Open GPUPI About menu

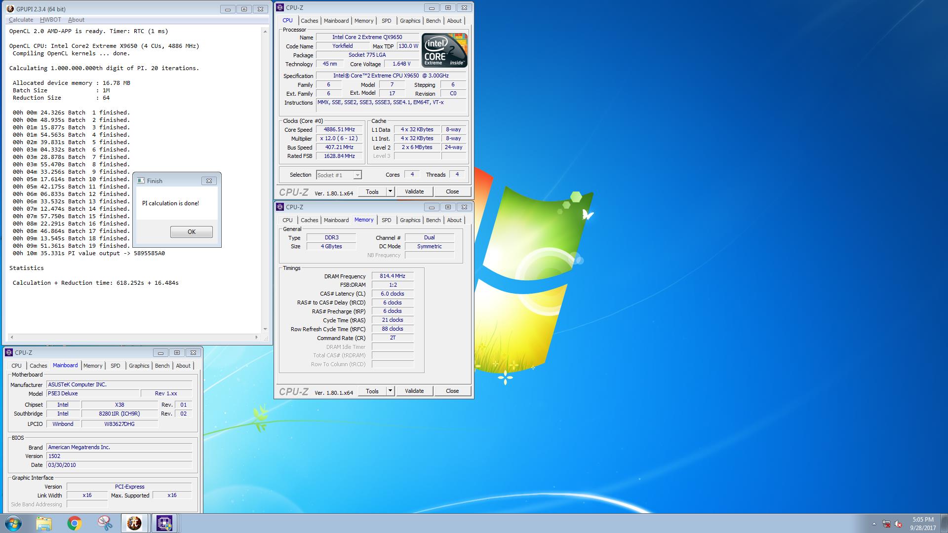(76, 20)
